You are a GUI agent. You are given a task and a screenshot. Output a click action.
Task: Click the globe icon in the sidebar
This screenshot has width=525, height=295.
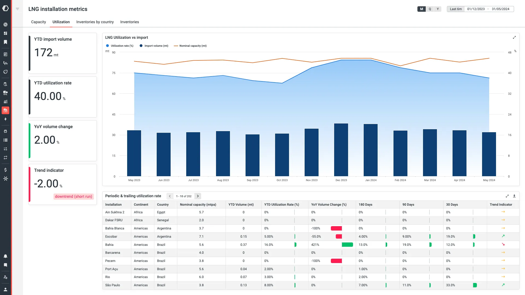[5, 24]
